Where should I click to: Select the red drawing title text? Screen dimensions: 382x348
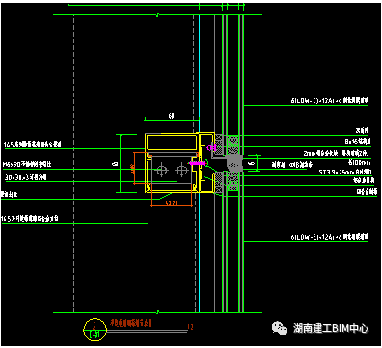pyautogui.click(x=131, y=323)
